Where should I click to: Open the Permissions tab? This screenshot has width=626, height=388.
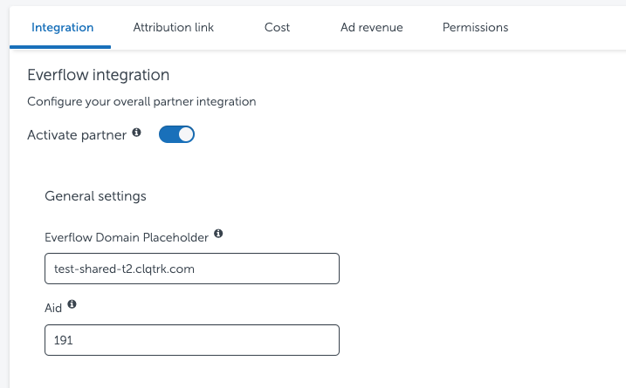point(475,28)
